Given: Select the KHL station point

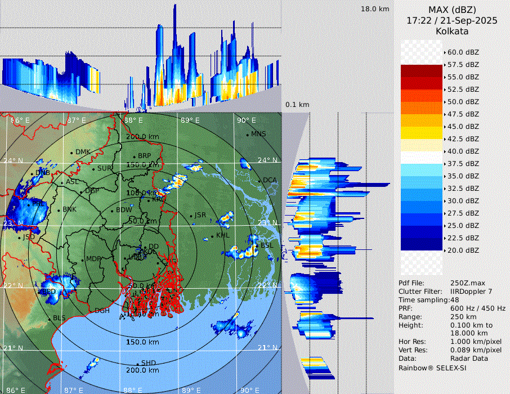Looking at the screenshot, I should tap(212, 236).
